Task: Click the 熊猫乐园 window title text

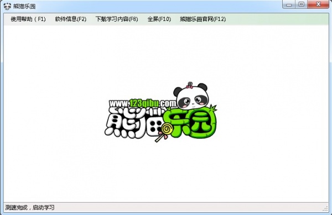Action: click(24, 6)
